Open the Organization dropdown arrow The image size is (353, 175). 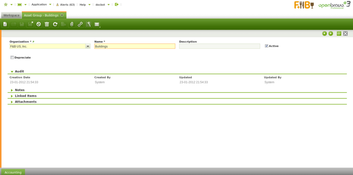click(x=88, y=46)
